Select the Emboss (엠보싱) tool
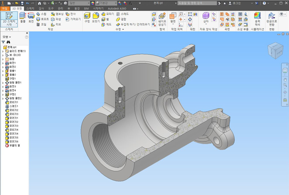The height and width of the screenshot is (195, 289). pyautogui.click(x=57, y=14)
